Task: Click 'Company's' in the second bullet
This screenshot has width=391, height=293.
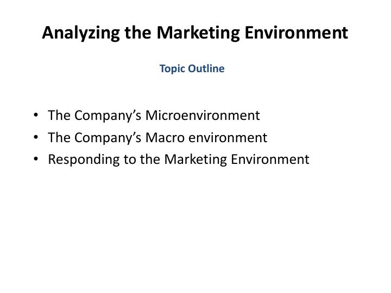Action: point(108,138)
